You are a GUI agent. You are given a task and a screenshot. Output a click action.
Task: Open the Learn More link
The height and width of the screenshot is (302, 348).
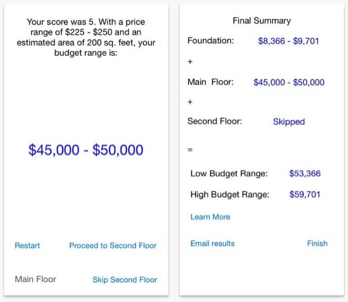[210, 217]
